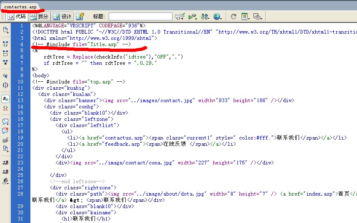Expand the View Options dropdown
Screen dimensions: 357x223
click(x=245, y=17)
